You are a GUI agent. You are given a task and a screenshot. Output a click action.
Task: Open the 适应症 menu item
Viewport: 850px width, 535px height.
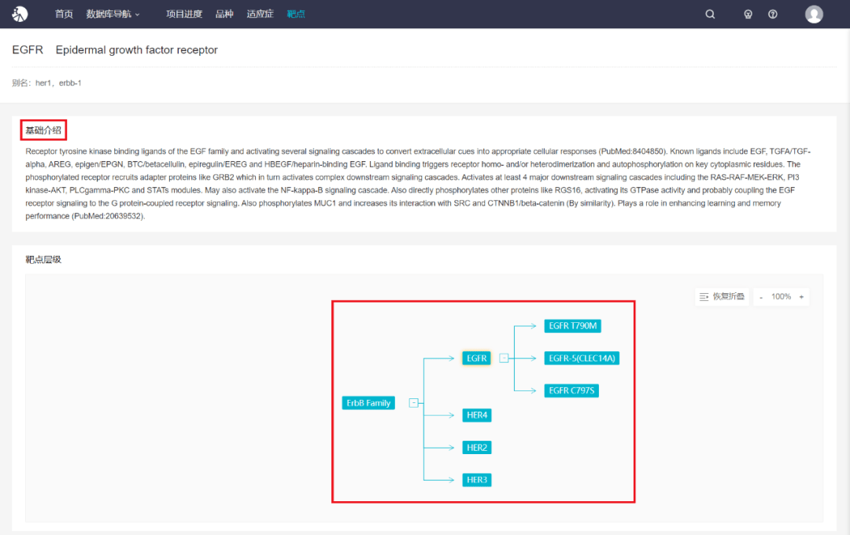point(261,14)
